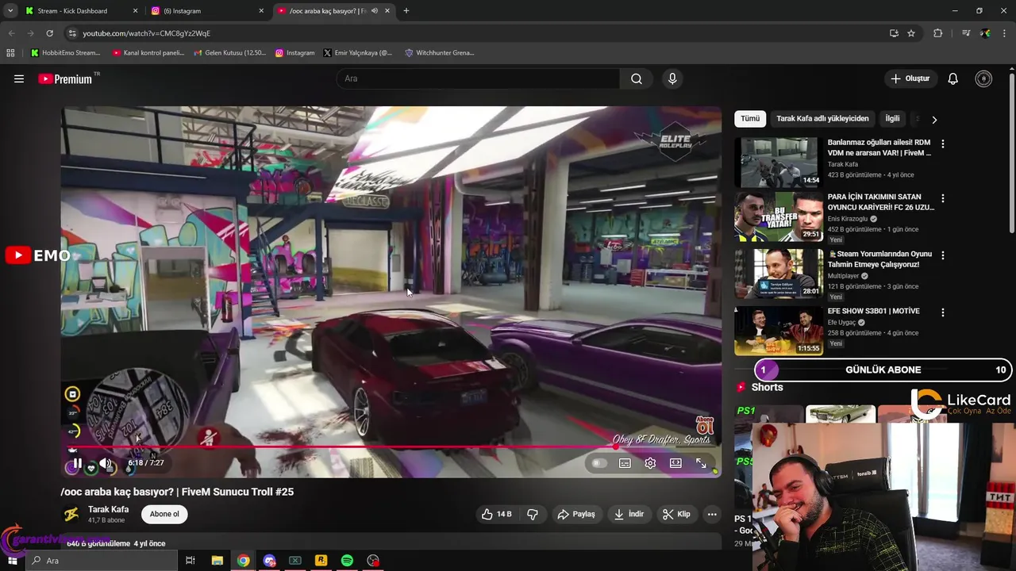Open the HobbitEmo Stream bookmark
Screen dimensions: 1016x571
pos(66,53)
